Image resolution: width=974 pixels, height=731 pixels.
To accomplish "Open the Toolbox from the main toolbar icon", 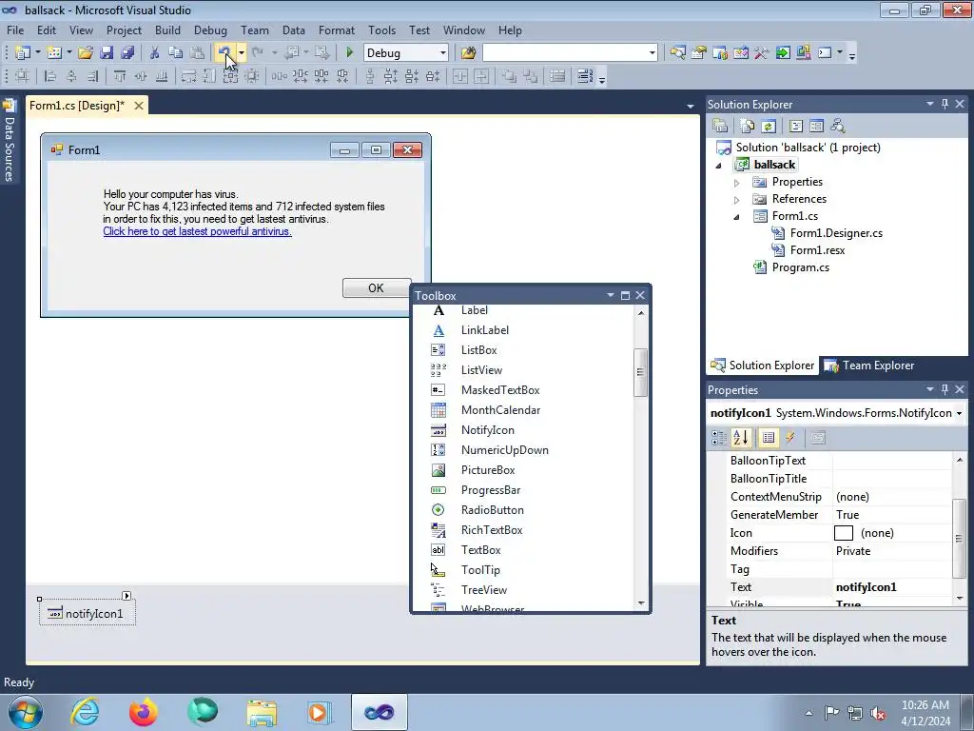I will point(762,53).
